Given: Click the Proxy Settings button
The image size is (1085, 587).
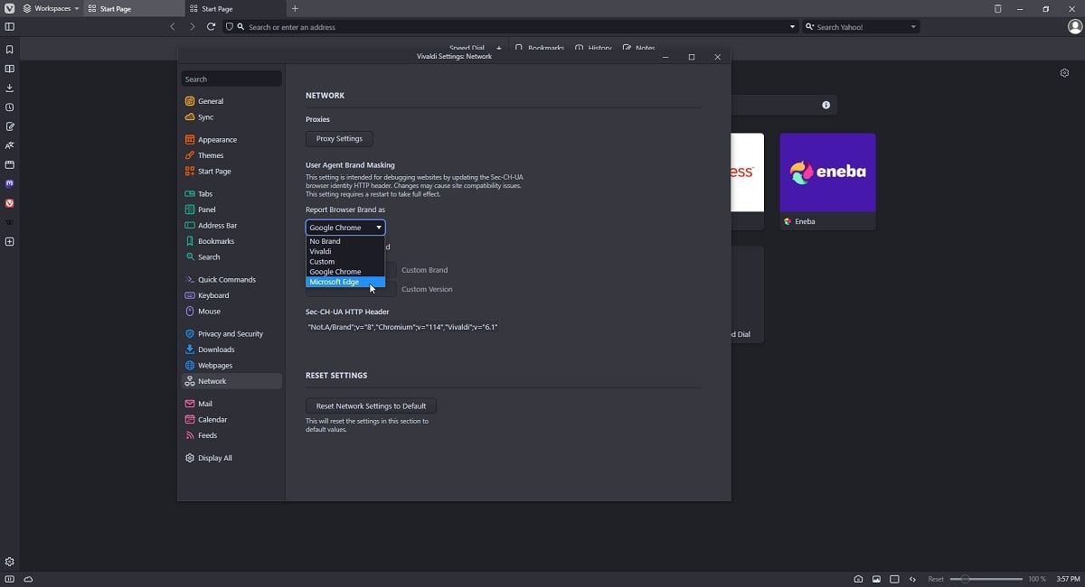Looking at the screenshot, I should pos(339,139).
